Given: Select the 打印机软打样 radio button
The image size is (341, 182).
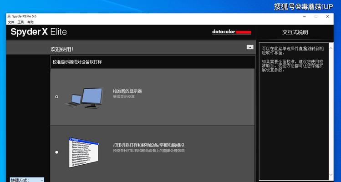Looking at the screenshot, I should pyautogui.click(x=57, y=152).
